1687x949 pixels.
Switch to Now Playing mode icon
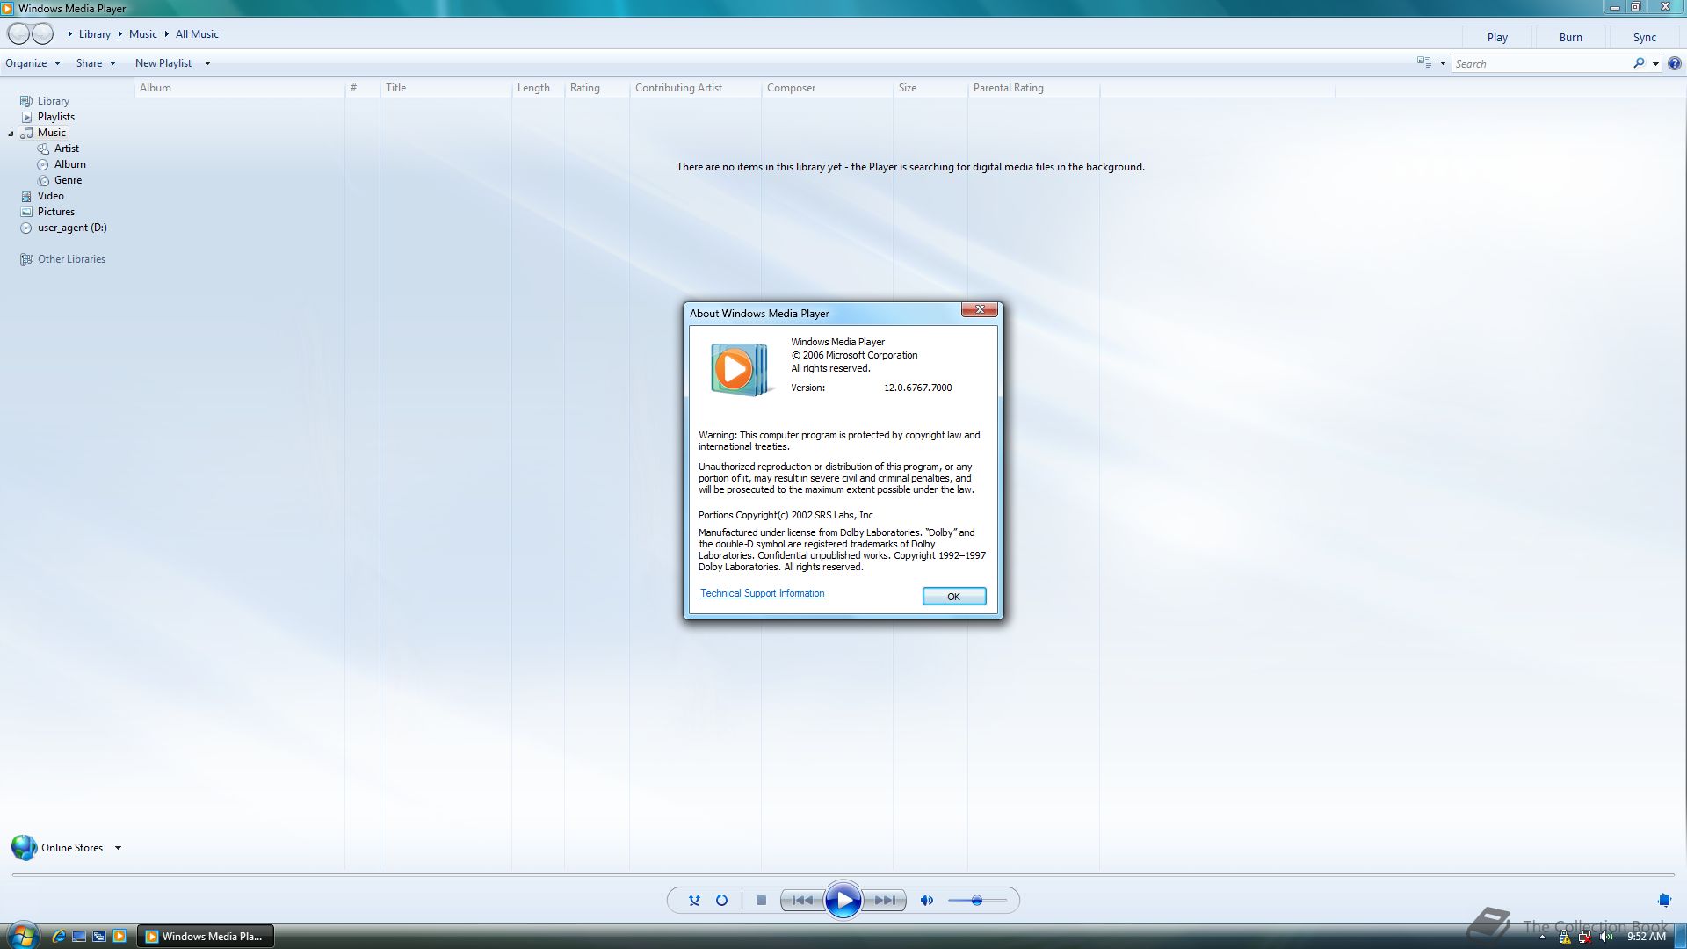tap(1664, 900)
